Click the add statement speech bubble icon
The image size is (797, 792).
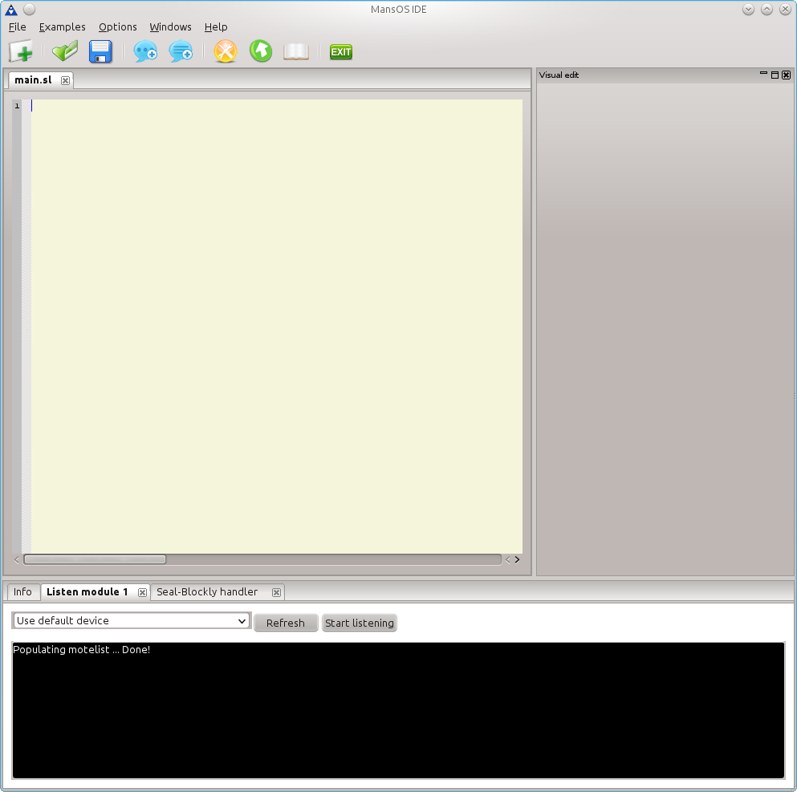pos(145,51)
